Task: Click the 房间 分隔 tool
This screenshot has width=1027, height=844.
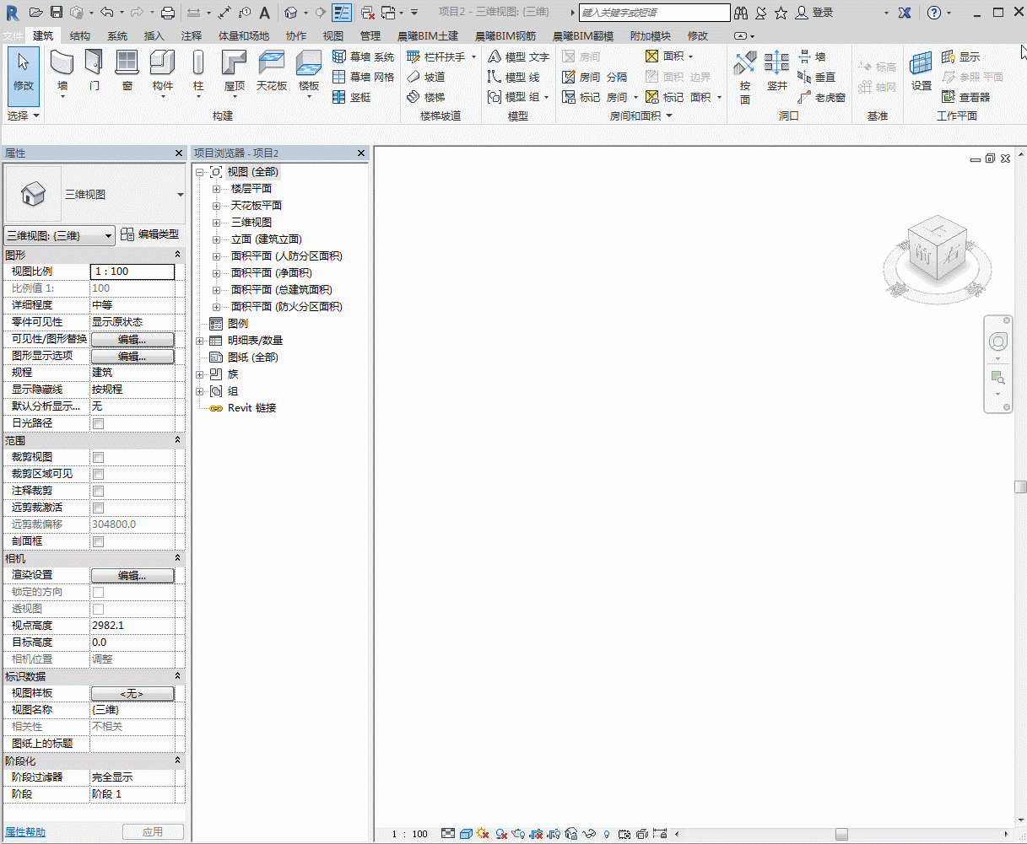Action: 594,77
